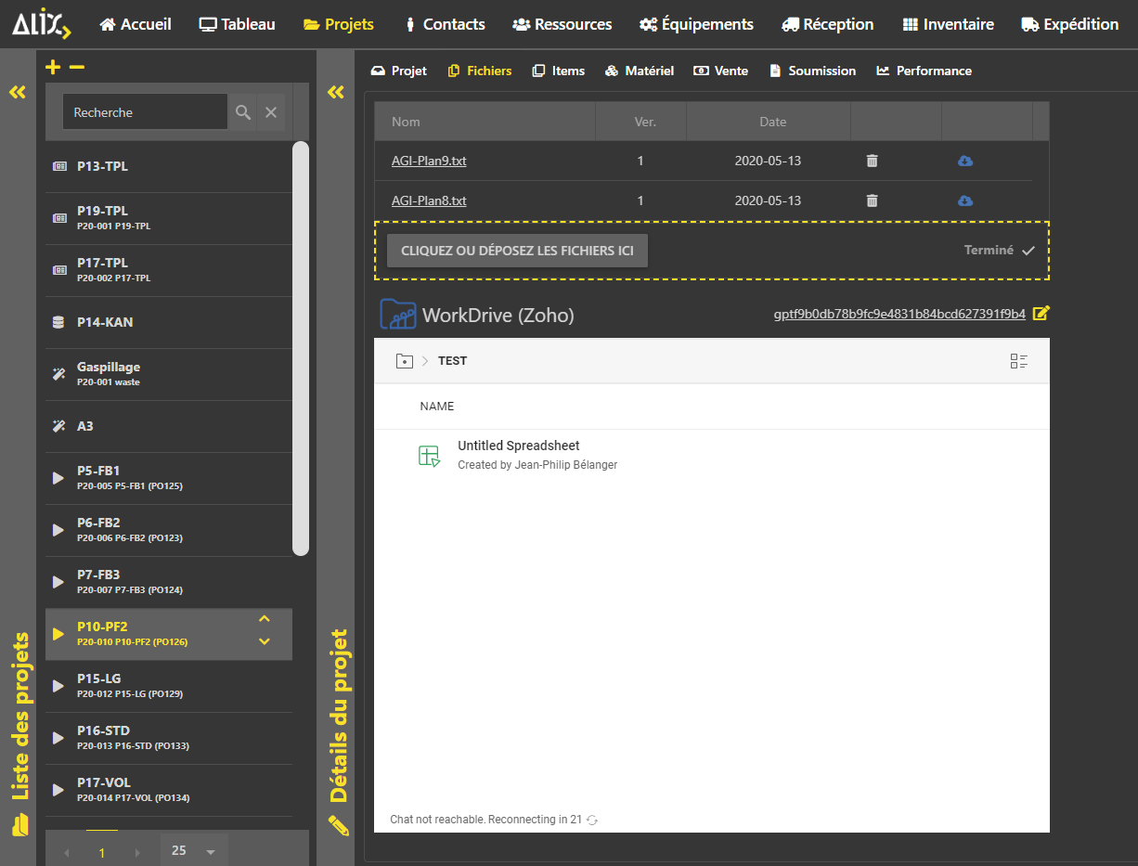Select the P17-VOL project
Screen dimensions: 1138x866
pos(169,790)
